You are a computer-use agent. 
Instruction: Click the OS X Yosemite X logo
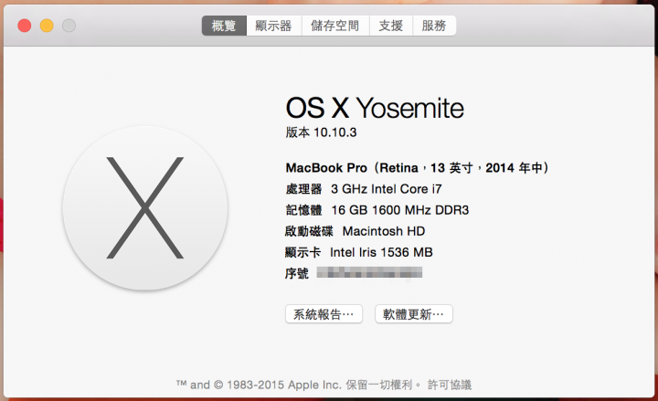pyautogui.click(x=144, y=207)
